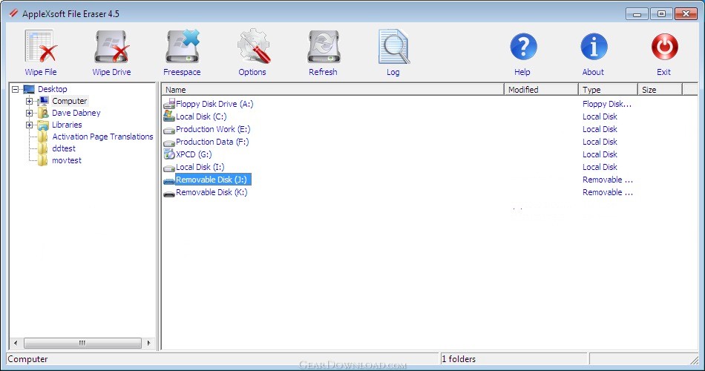705x371 pixels.
Task: Click Type cell "Floppy Disk..."
Action: point(607,104)
